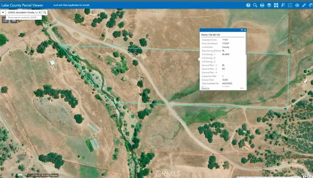The width and height of the screenshot is (313, 178).
Task: Click the magnifier query tool in header
Action: click(255, 5)
